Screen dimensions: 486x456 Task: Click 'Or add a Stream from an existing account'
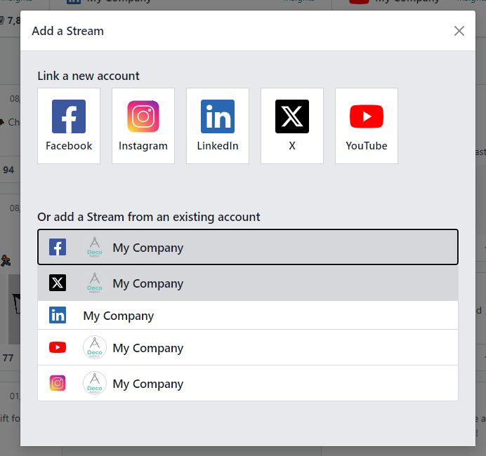[149, 217]
